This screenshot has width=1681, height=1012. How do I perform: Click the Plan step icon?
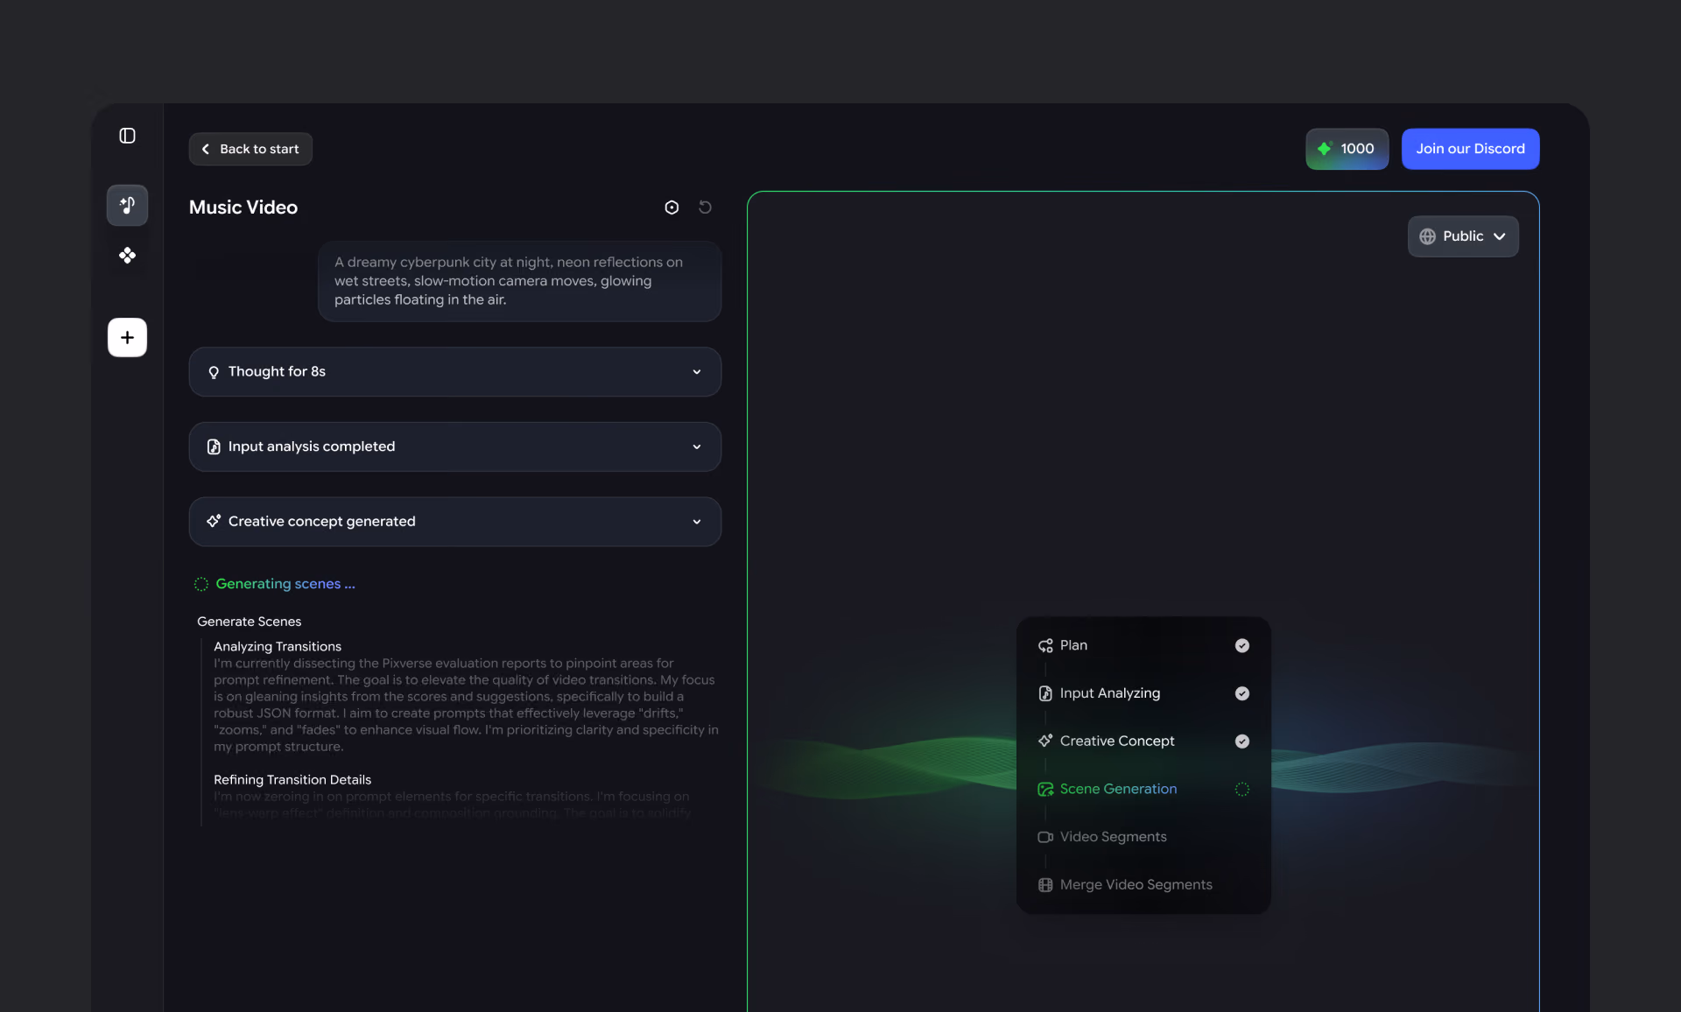1045,645
